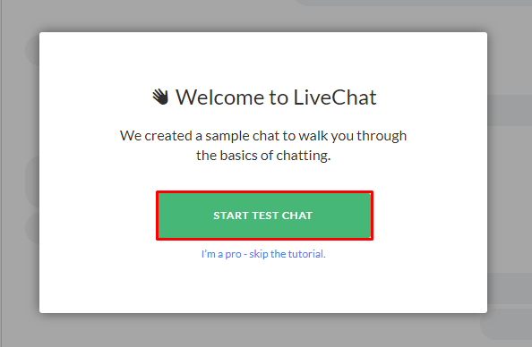Click the blank white area under the skip link
This screenshot has height=347, width=532.
pos(263,286)
